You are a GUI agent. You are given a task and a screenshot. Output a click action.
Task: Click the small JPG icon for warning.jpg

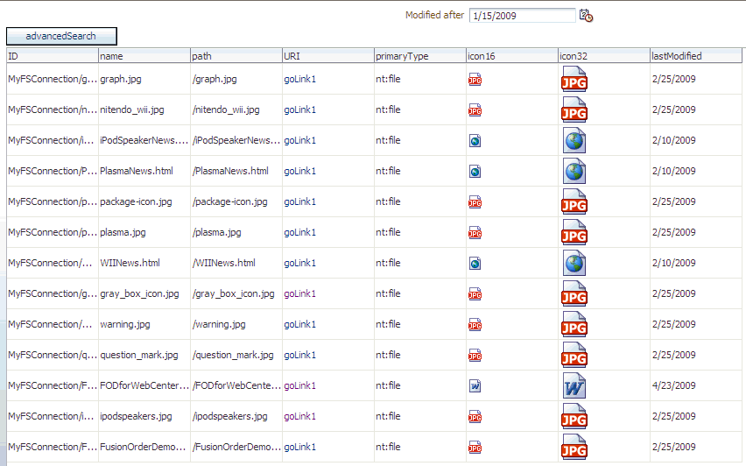[x=475, y=325]
